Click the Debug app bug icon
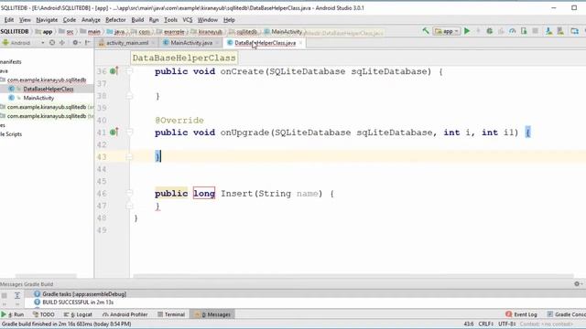Viewport: 586px width, 329px height. tap(490, 31)
